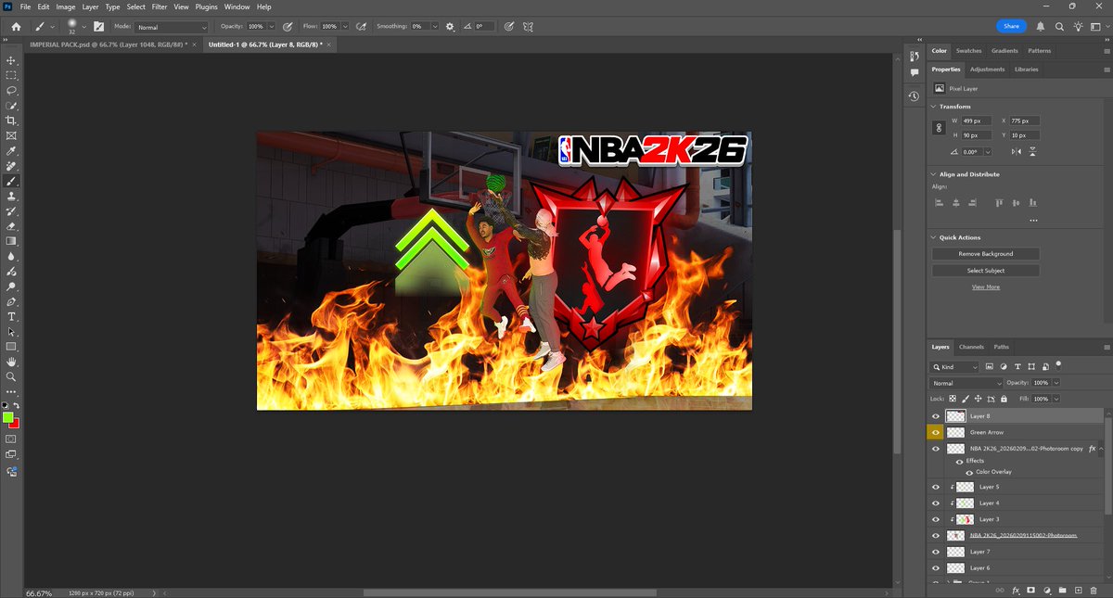Click the Search magnifier icon at top right
Viewport: 1113px width, 598px height.
pos(1058,27)
